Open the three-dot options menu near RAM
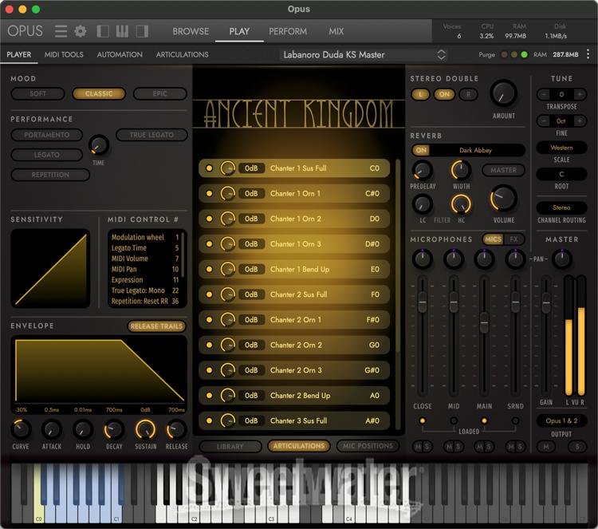 coord(588,54)
